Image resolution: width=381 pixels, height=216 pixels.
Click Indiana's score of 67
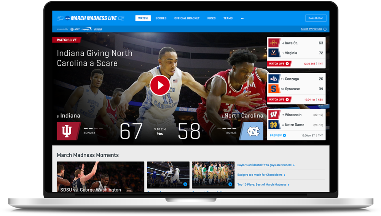[x=131, y=131]
